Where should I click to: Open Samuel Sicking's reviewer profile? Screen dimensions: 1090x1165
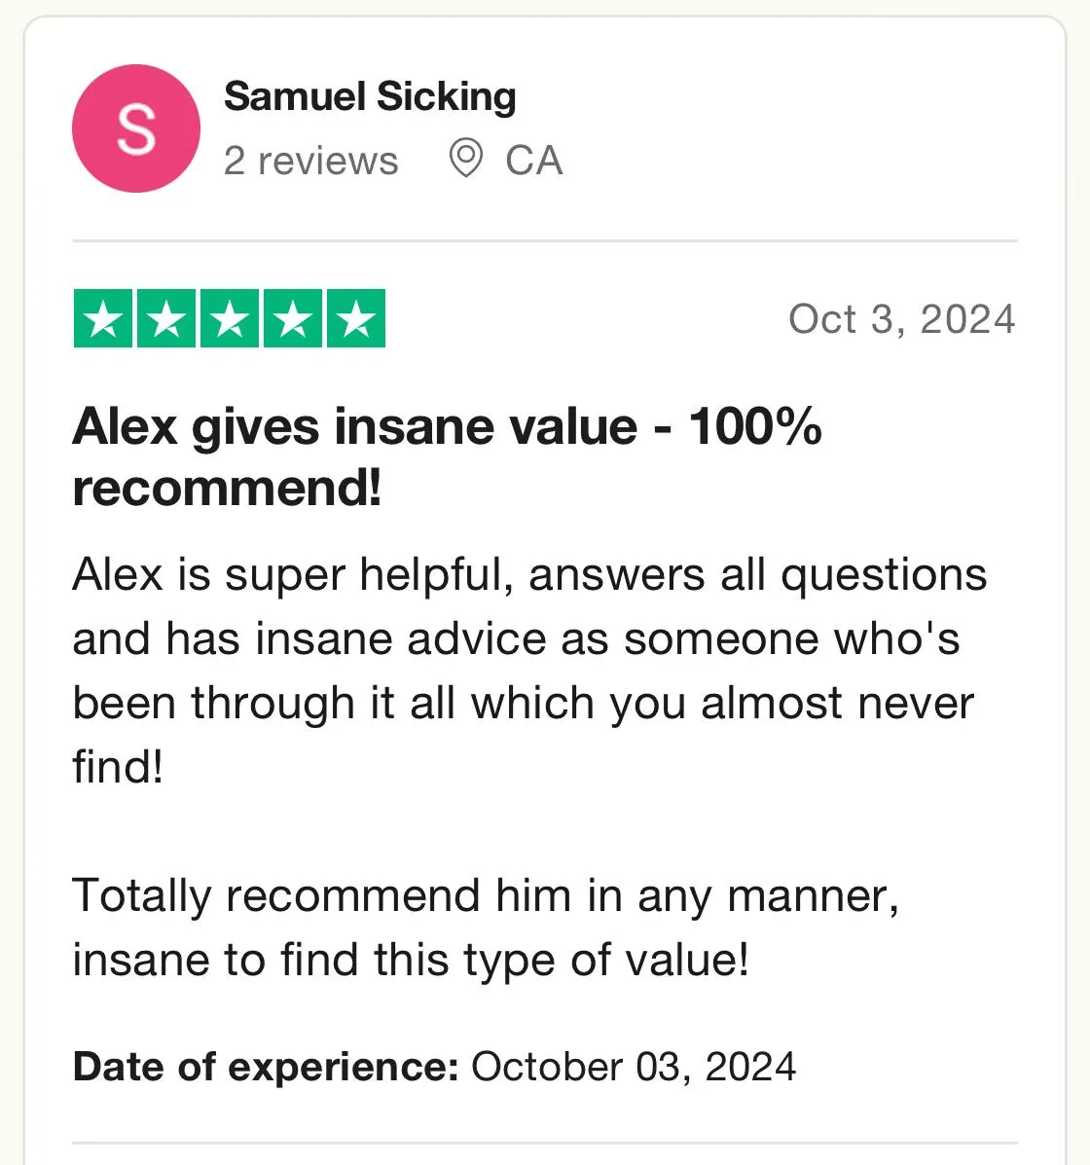tap(370, 97)
